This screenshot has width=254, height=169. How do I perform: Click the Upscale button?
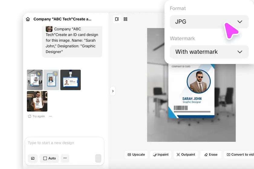[136, 155]
